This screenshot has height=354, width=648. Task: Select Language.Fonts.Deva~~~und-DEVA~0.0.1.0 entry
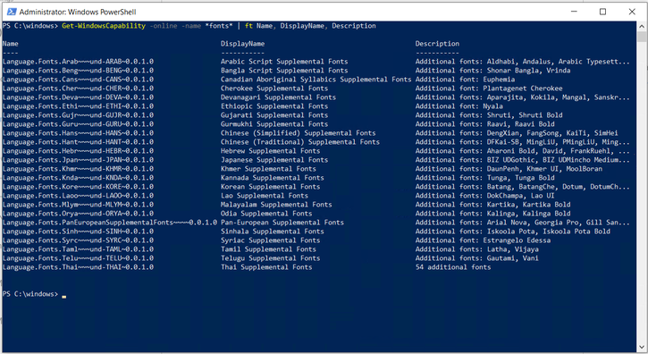point(78,97)
